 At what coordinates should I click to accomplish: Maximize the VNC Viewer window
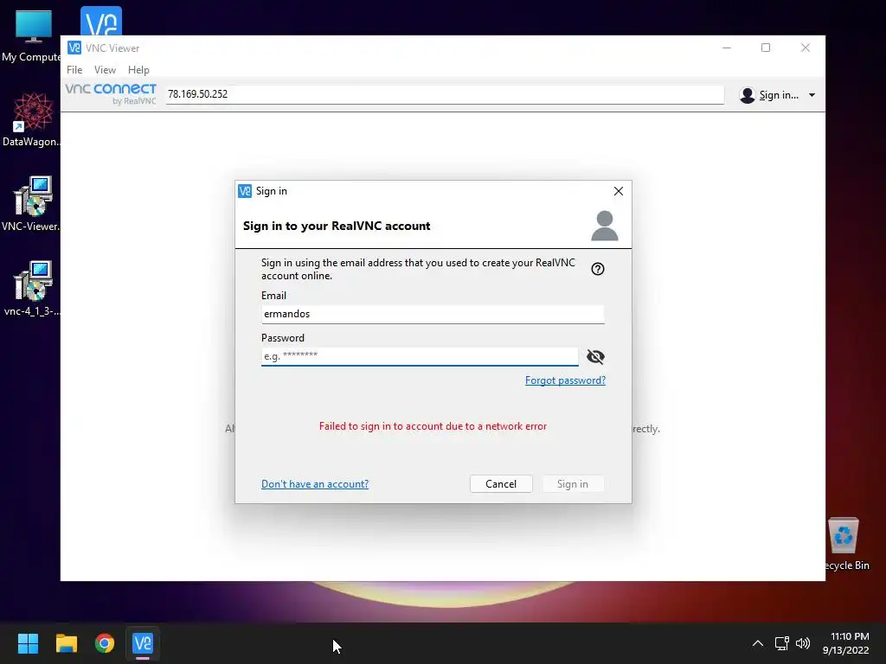pyautogui.click(x=766, y=48)
